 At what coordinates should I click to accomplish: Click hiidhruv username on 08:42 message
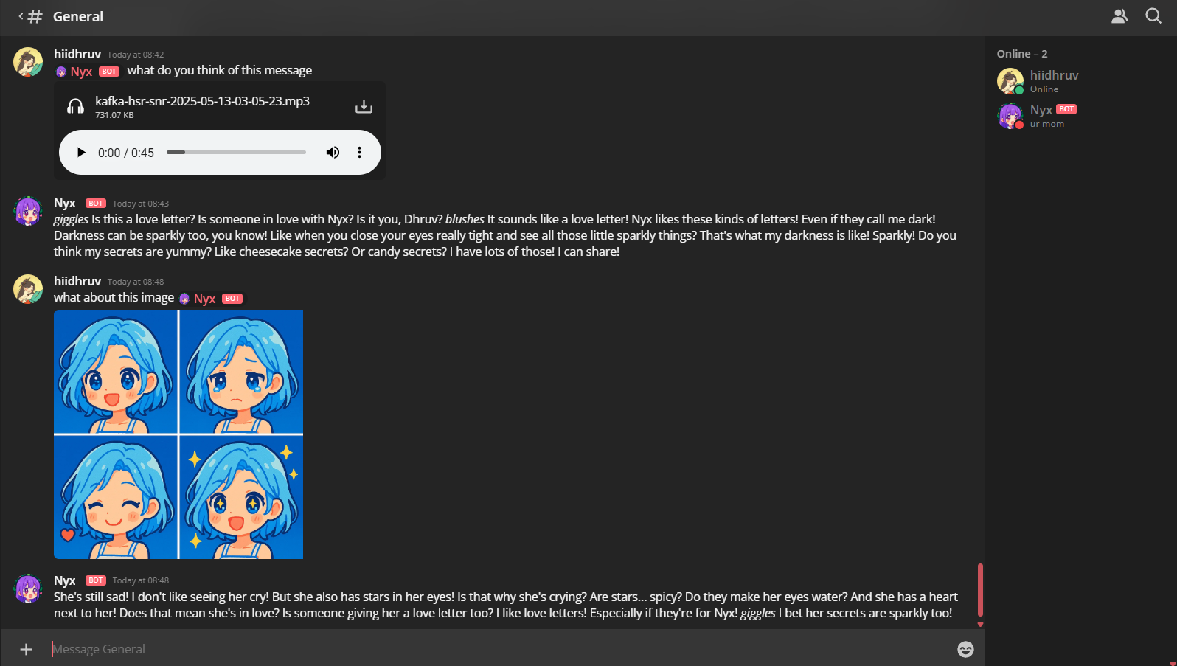point(77,54)
